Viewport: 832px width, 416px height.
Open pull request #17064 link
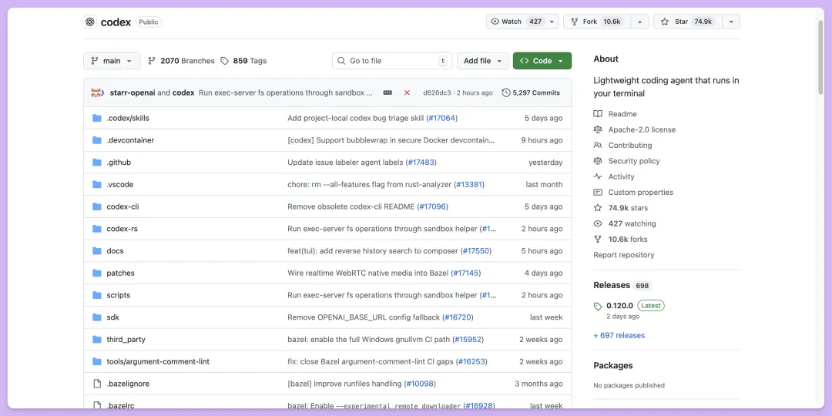pyautogui.click(x=441, y=119)
